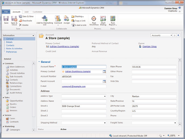Open the Preferences section
The height and width of the screenshot is (139, 185).
[11, 52]
